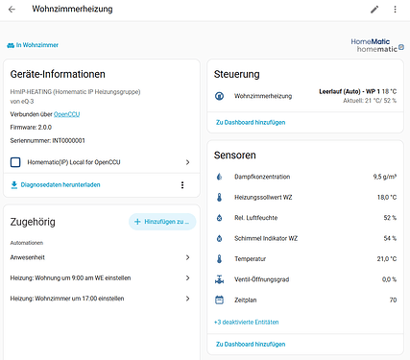
Task: Open three-dot menu beside Diagnosedaten herunterladen
Action: point(182,185)
